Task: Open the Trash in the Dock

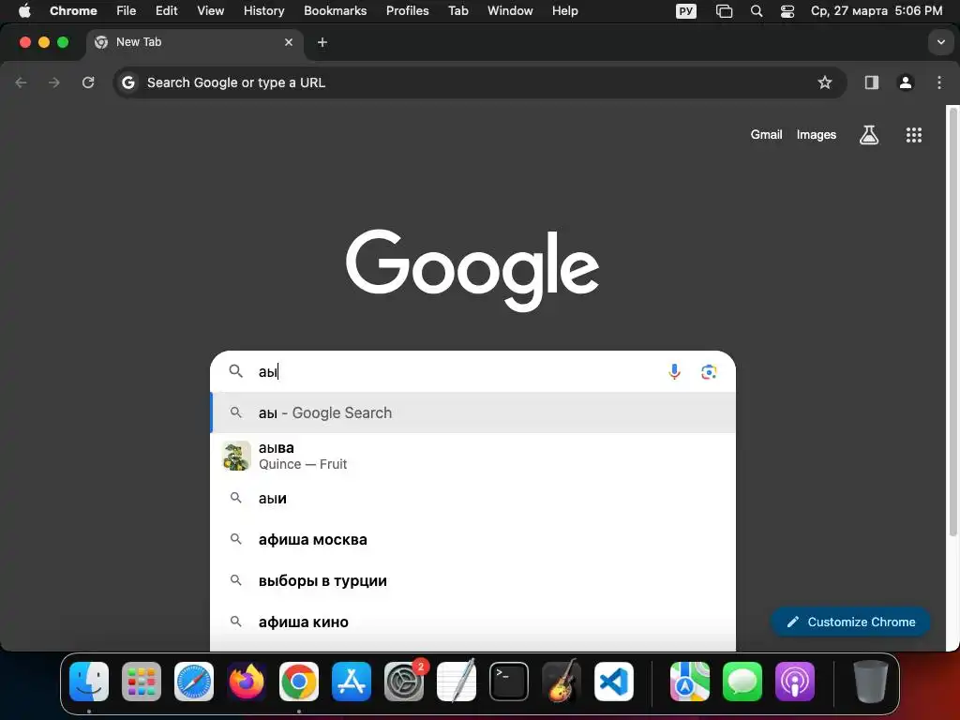Action: (x=871, y=682)
